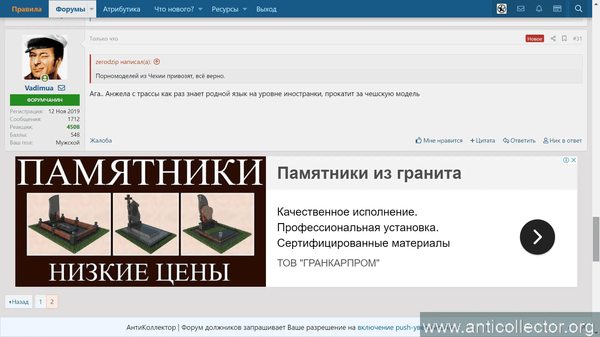
Task: Expand the Ресурсы dropdown arrow
Action: coord(245,9)
